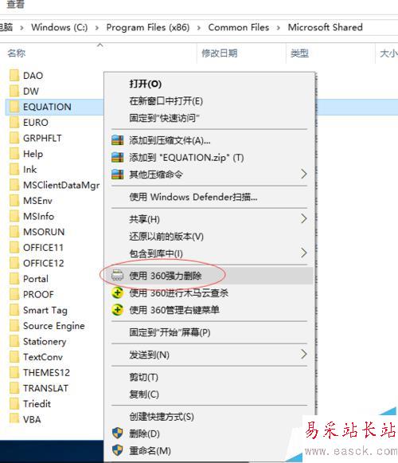Select the Help folder icon
Viewport: 398px width, 463px height.
pyautogui.click(x=14, y=154)
